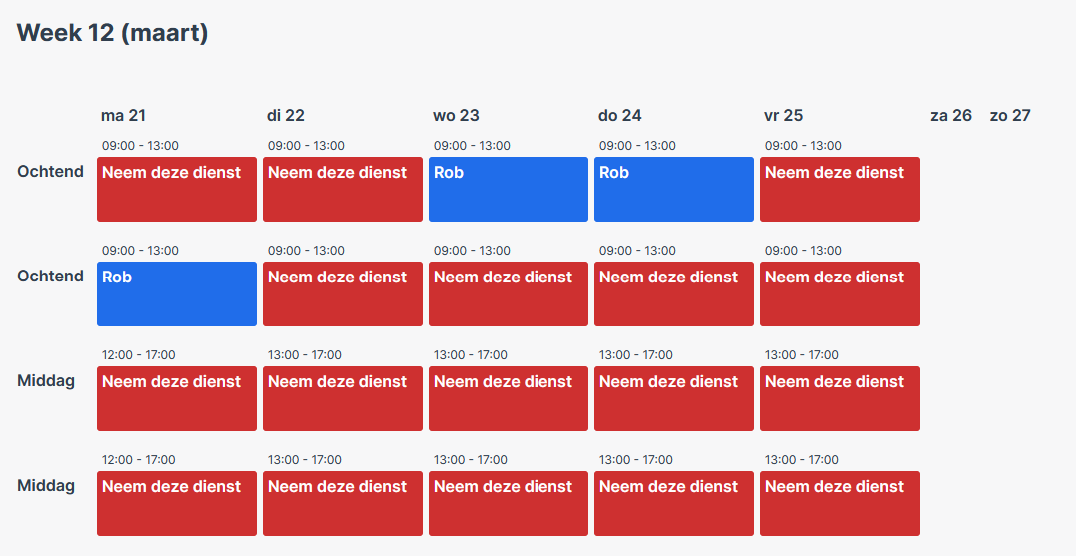The height and width of the screenshot is (556, 1076).
Task: Take Tuesday's second Ochtend shift
Action: tap(343, 294)
